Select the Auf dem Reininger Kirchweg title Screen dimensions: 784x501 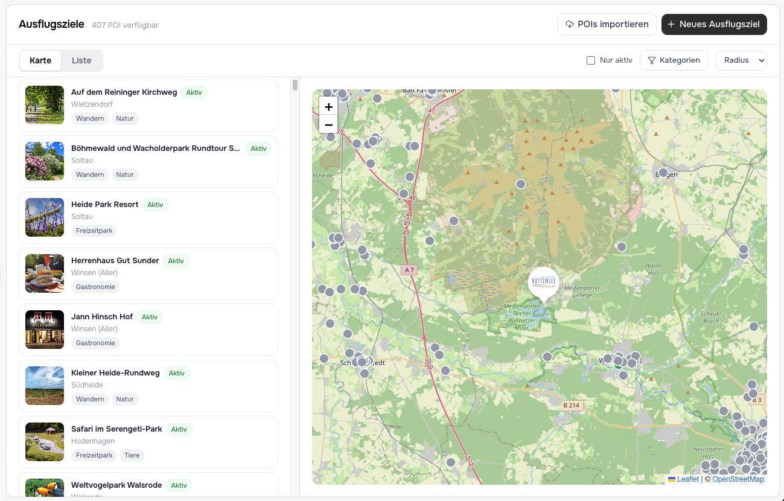124,92
